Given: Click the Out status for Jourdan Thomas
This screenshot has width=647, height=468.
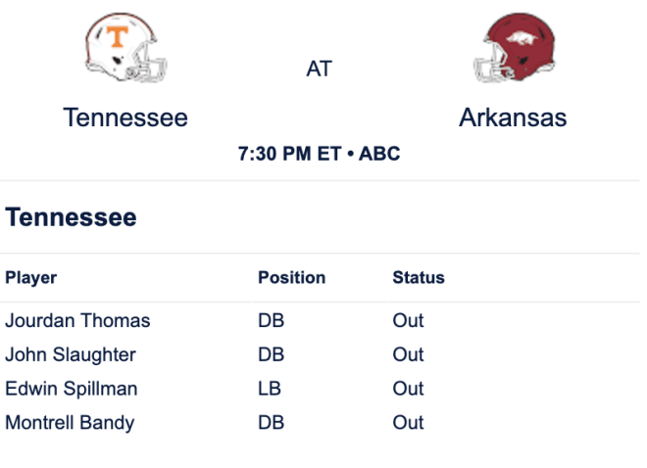Looking at the screenshot, I should click(408, 320).
